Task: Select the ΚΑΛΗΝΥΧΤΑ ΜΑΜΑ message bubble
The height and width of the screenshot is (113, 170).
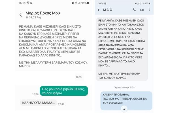Action: click(x=39, y=103)
